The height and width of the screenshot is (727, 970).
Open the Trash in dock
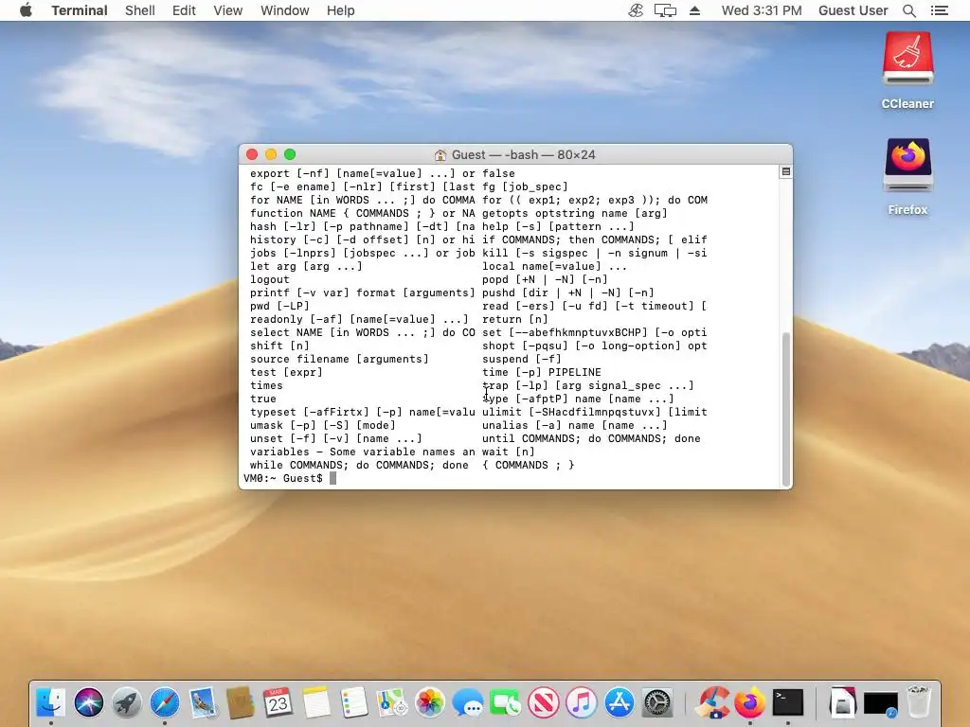pos(919,702)
